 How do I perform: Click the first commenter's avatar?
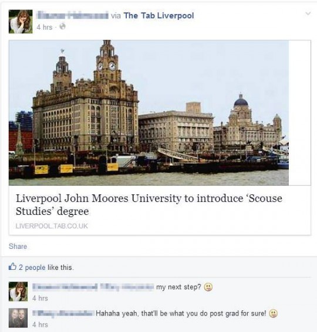[x=18, y=292]
